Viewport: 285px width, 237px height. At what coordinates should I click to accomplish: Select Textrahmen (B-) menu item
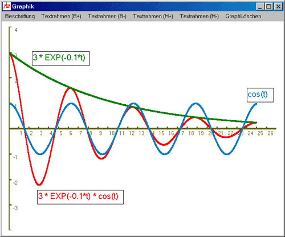click(107, 17)
